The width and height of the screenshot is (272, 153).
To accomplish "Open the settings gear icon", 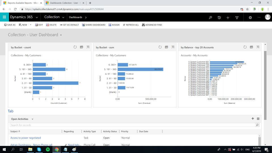I will [x=250, y=17].
